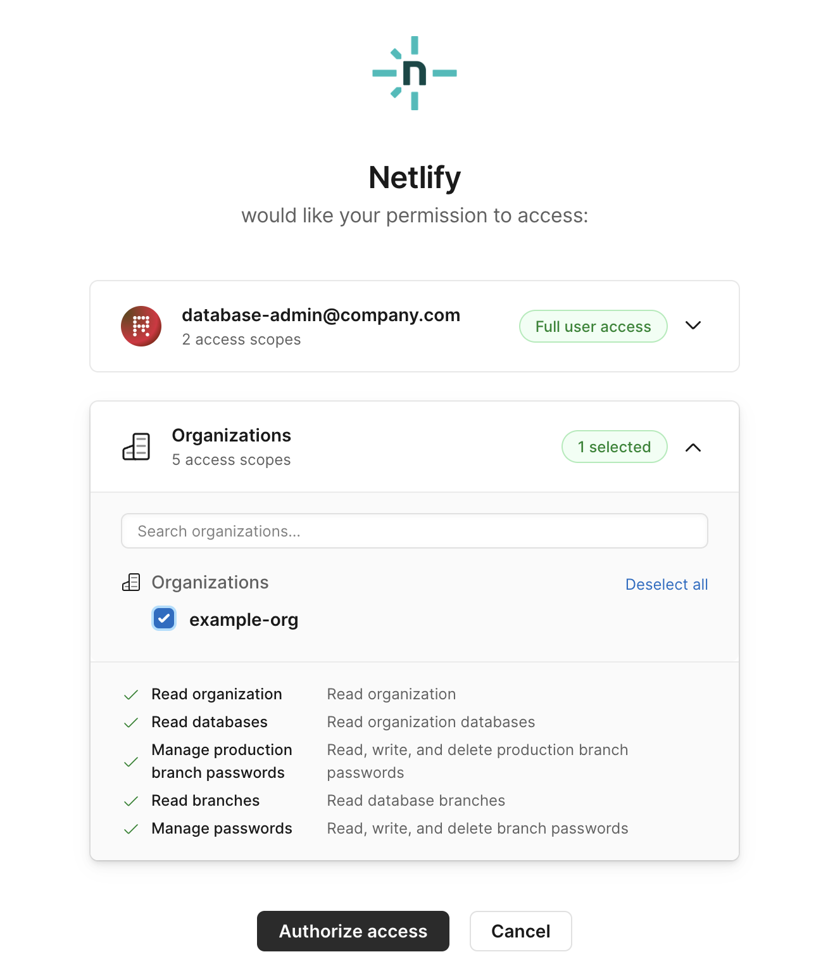Image resolution: width=828 pixels, height=978 pixels.
Task: Click Deselect all link
Action: pos(666,584)
